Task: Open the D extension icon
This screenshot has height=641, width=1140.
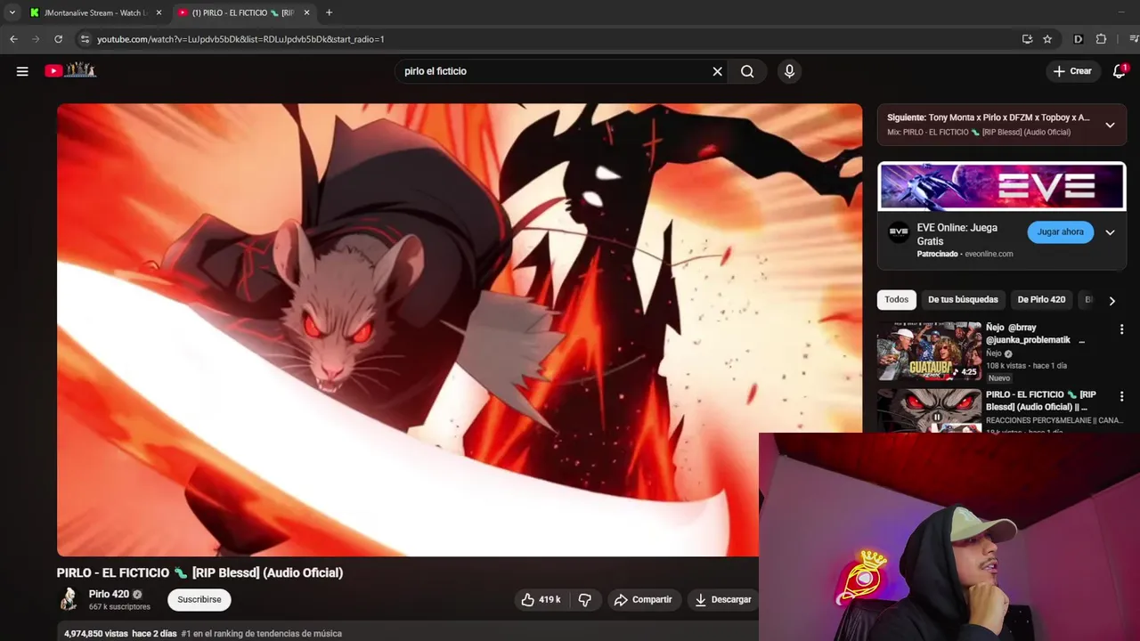Action: [1078, 39]
